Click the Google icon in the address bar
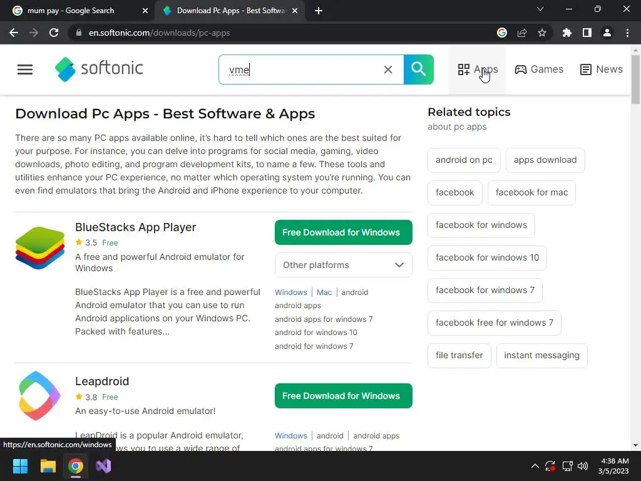The width and height of the screenshot is (641, 481). tap(502, 33)
